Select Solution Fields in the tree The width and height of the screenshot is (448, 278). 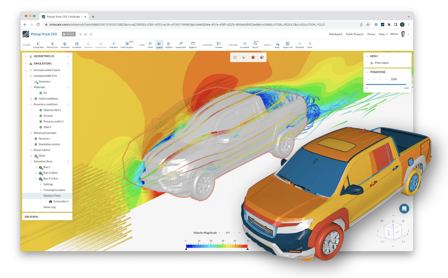point(52,196)
